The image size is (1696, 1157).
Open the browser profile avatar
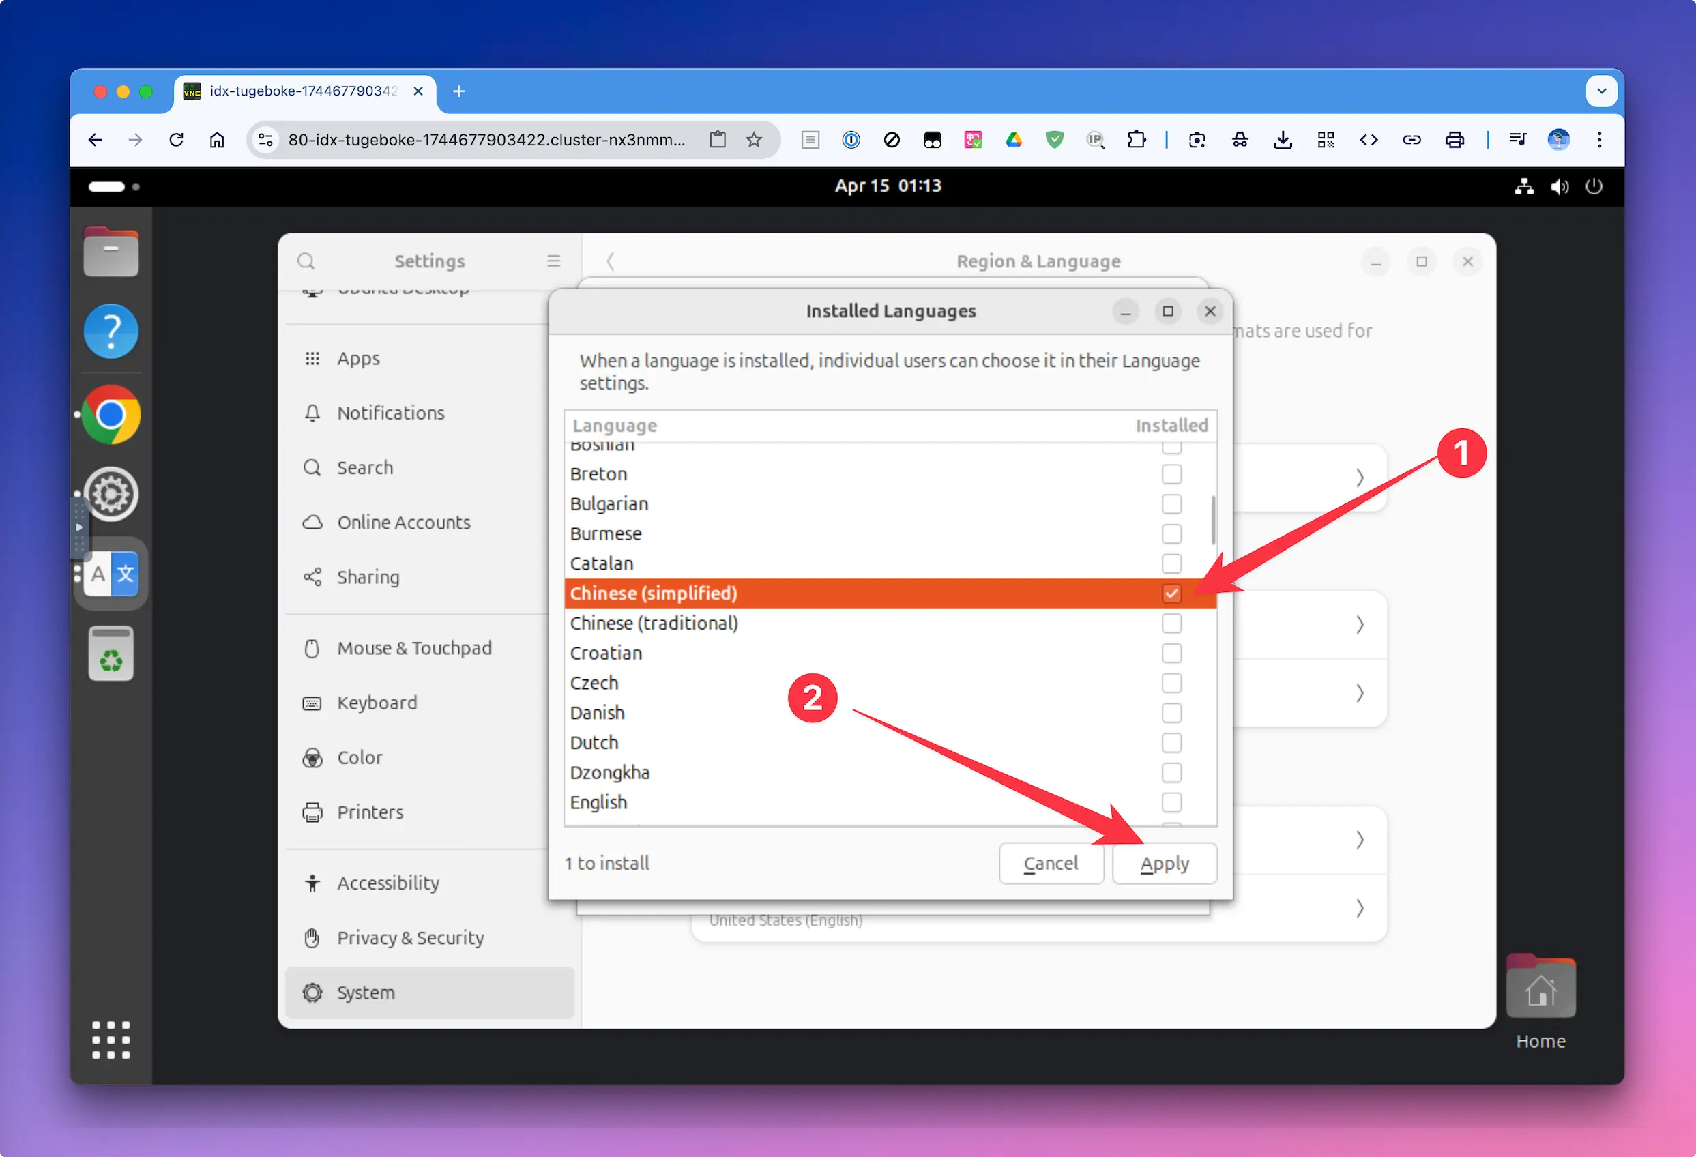(1559, 139)
